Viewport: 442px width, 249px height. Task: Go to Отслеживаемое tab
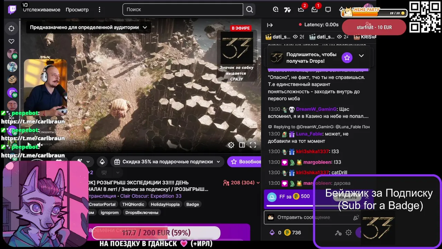(x=42, y=10)
